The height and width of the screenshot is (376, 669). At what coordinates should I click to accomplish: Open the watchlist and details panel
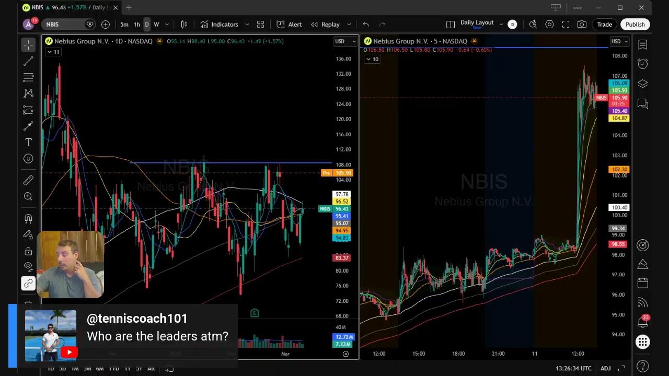click(643, 45)
